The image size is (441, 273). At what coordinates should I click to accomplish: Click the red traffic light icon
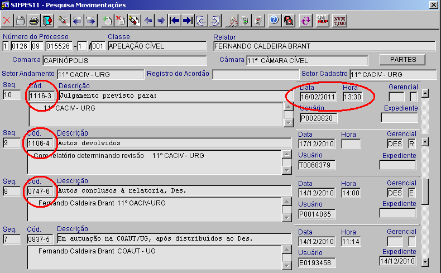(258, 21)
